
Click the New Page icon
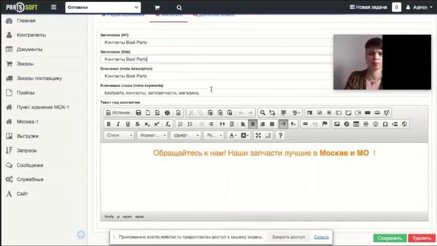[148, 113]
